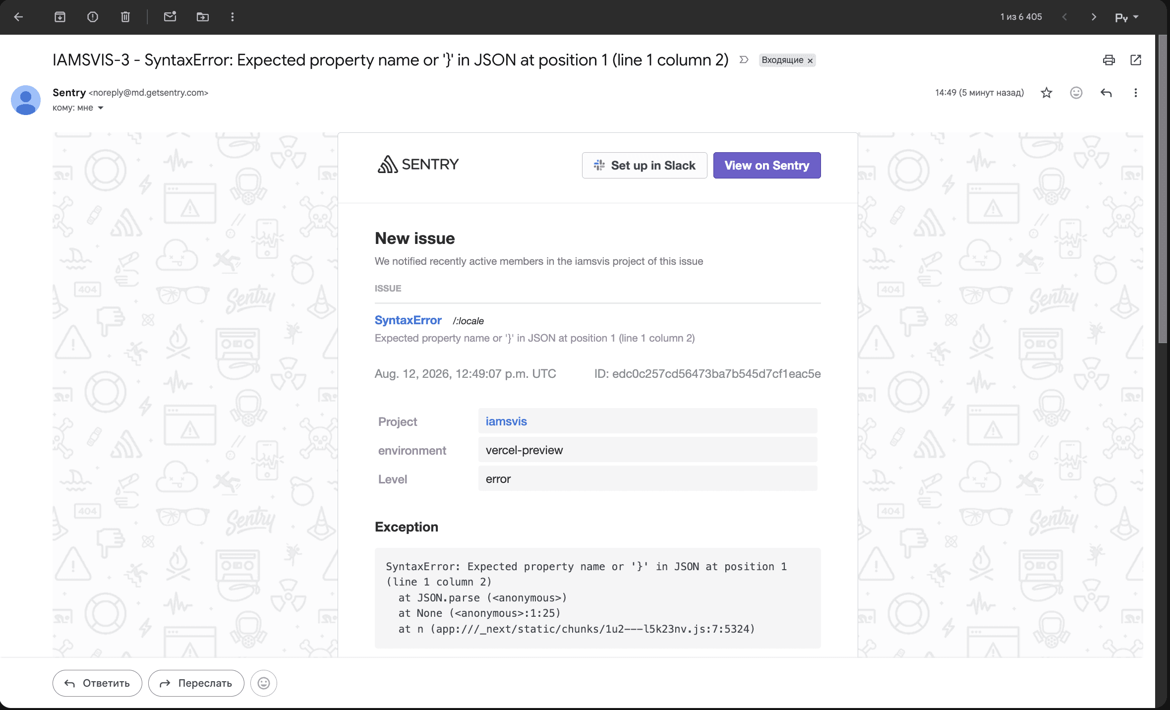This screenshot has height=710, width=1170.
Task: Open input language dropdown Ру
Action: point(1126,17)
